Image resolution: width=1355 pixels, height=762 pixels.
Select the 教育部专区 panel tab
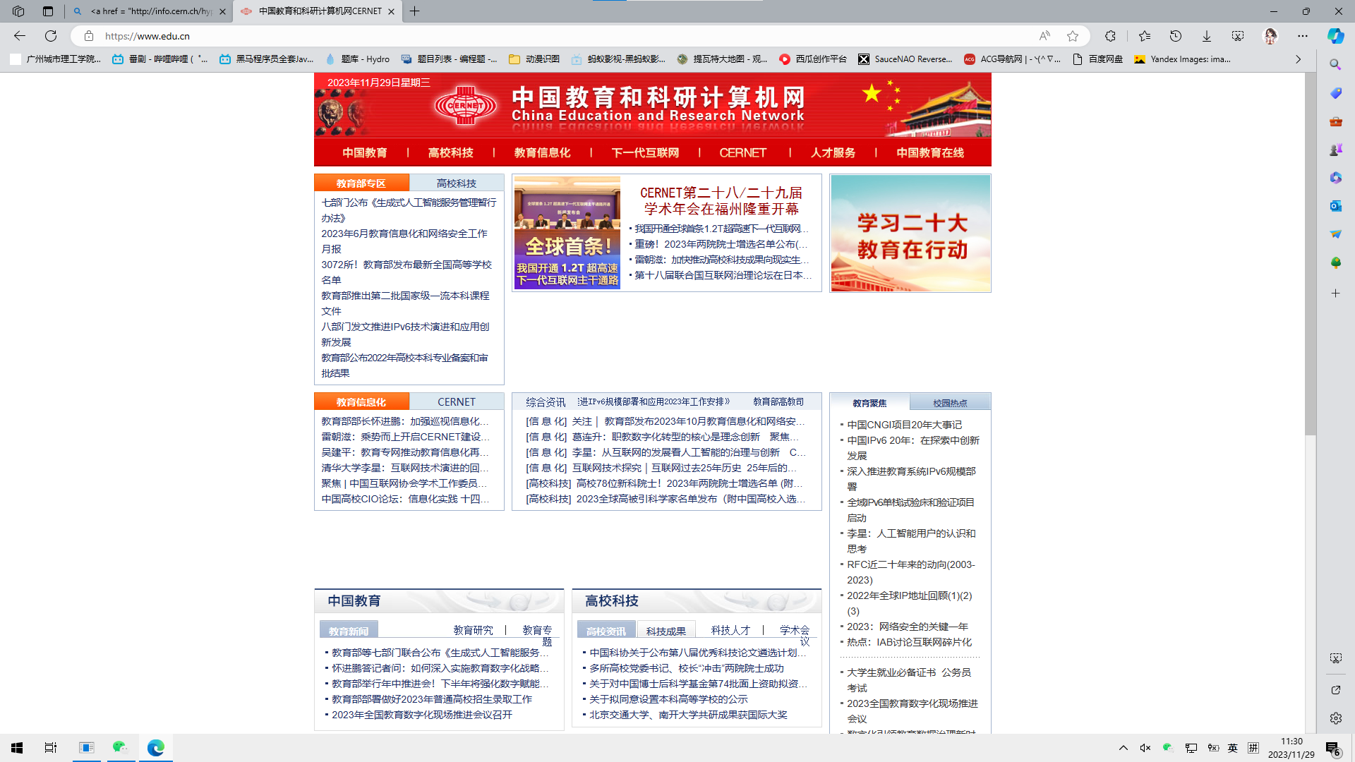click(361, 183)
